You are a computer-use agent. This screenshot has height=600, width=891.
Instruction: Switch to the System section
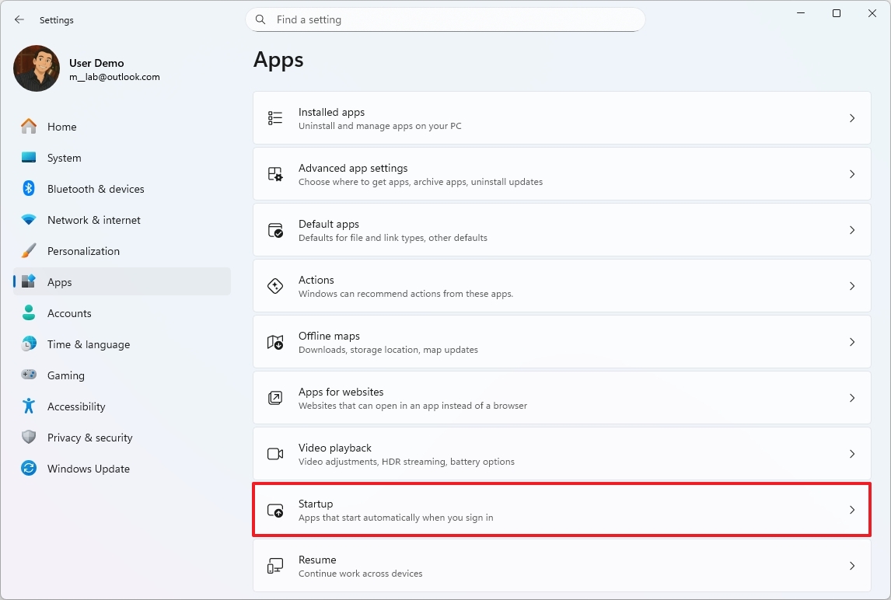click(64, 158)
